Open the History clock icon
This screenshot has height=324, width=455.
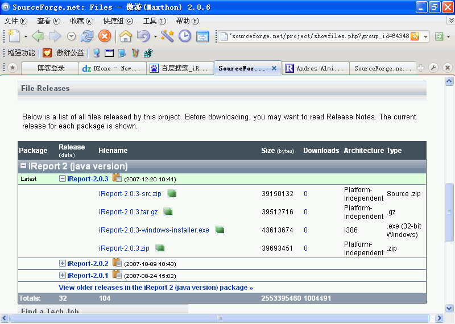click(x=185, y=36)
